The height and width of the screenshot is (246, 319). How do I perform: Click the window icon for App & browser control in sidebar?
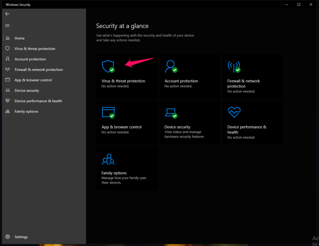point(7,80)
